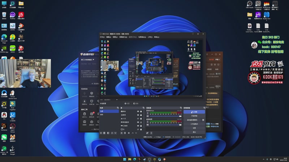
Task: Click the 设置 button in the OBS controls dock
Action: 194,128
